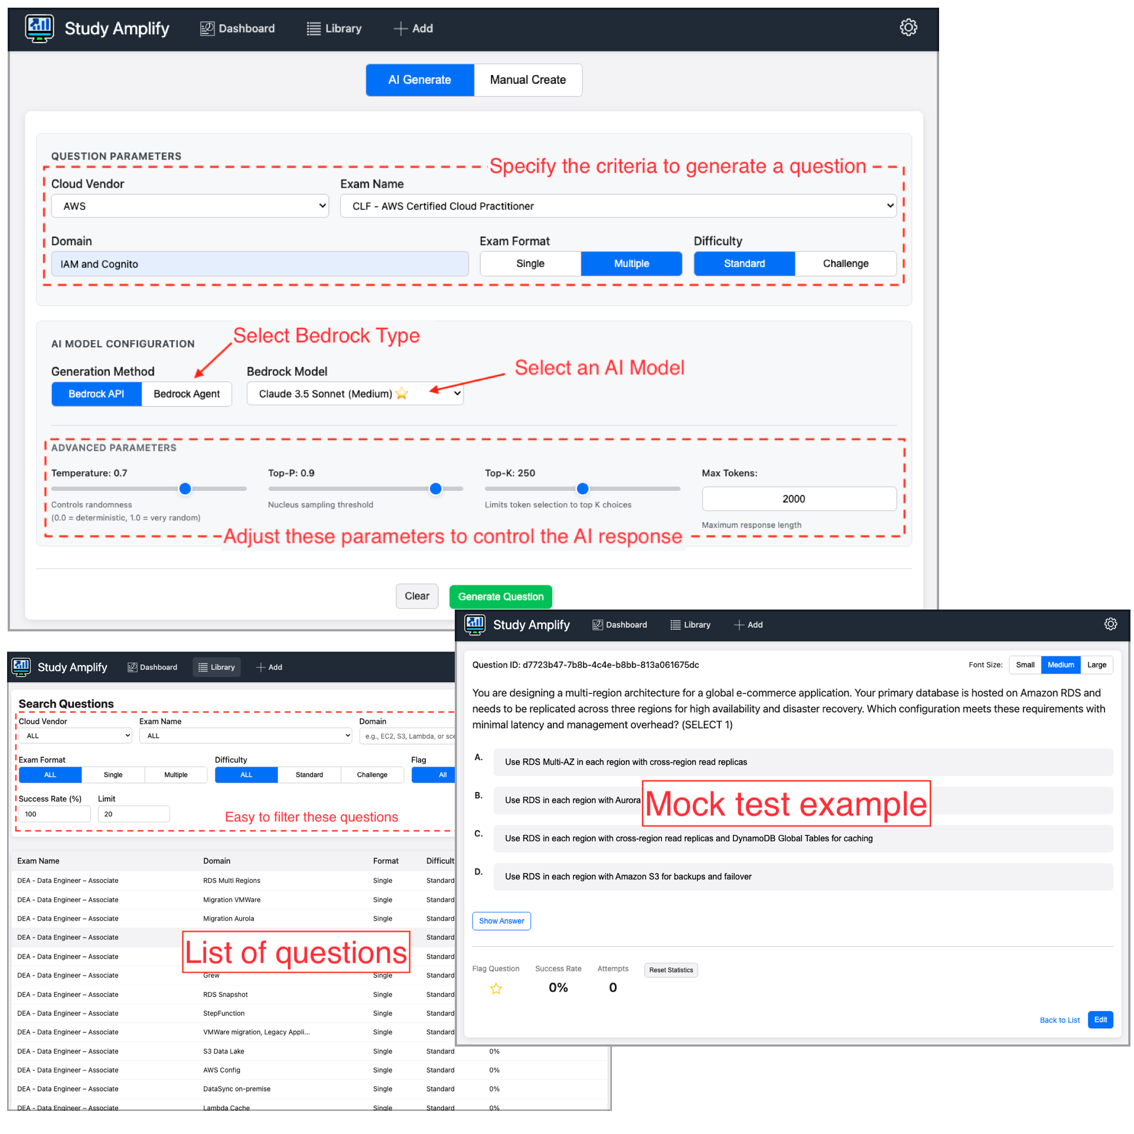Toggle the Flag Question star icon
The width and height of the screenshot is (1134, 1134).
(x=496, y=989)
